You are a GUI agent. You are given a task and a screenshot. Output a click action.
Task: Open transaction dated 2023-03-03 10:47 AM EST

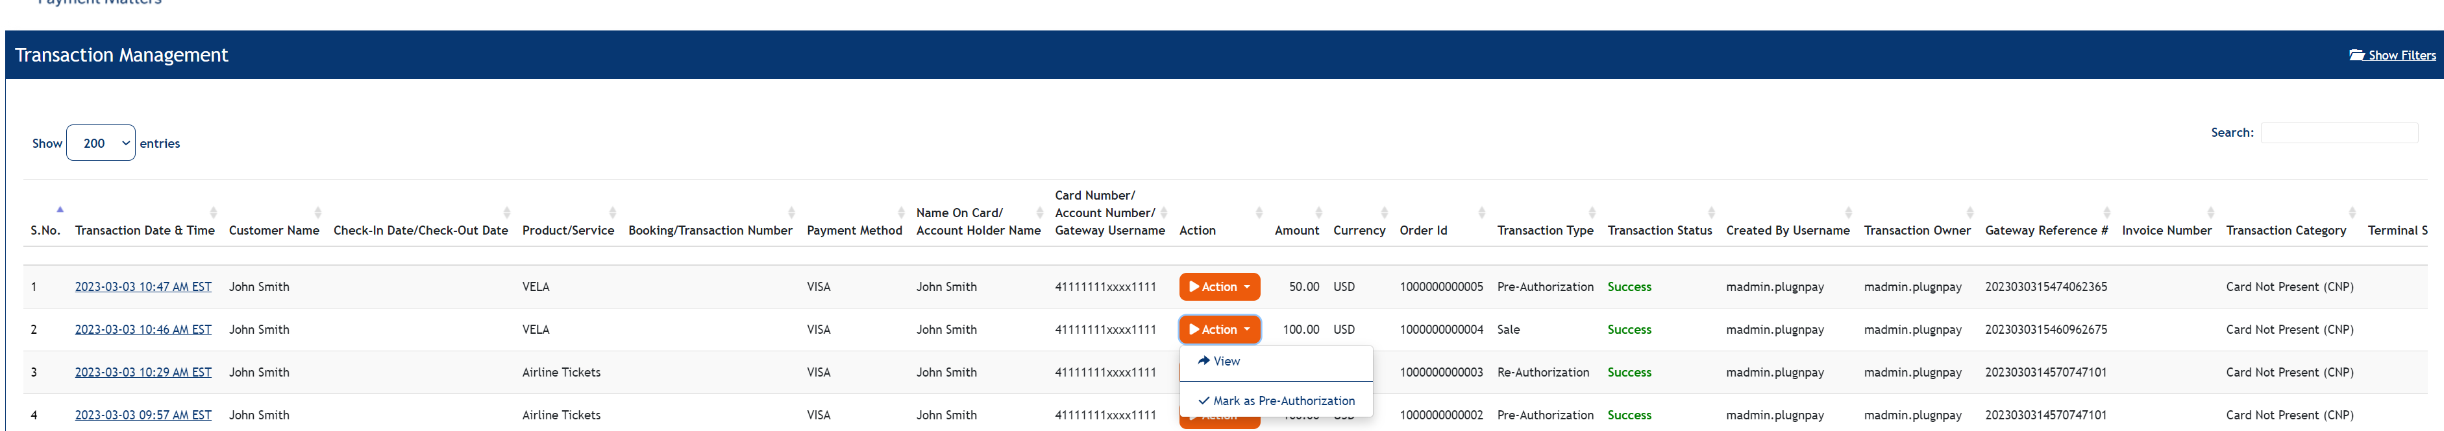(143, 286)
